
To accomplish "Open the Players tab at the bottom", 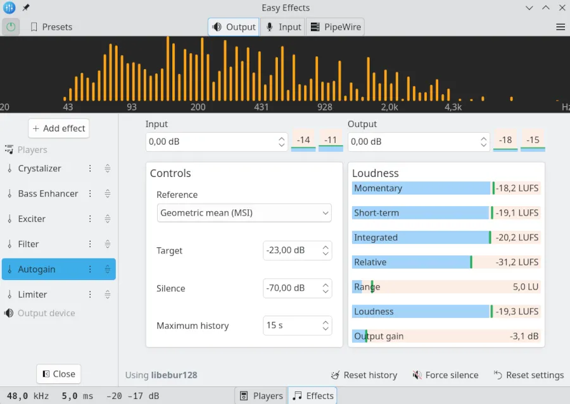I will [x=260, y=395].
